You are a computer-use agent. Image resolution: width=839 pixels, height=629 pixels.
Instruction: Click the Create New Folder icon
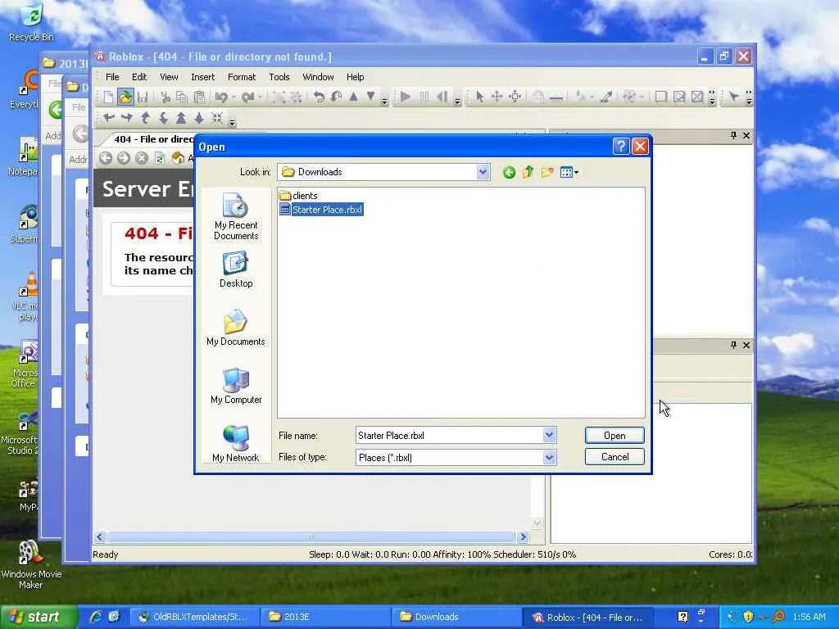pyautogui.click(x=546, y=172)
